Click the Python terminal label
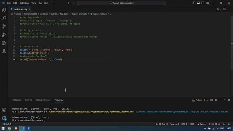233x131 pixels. point(197,100)
